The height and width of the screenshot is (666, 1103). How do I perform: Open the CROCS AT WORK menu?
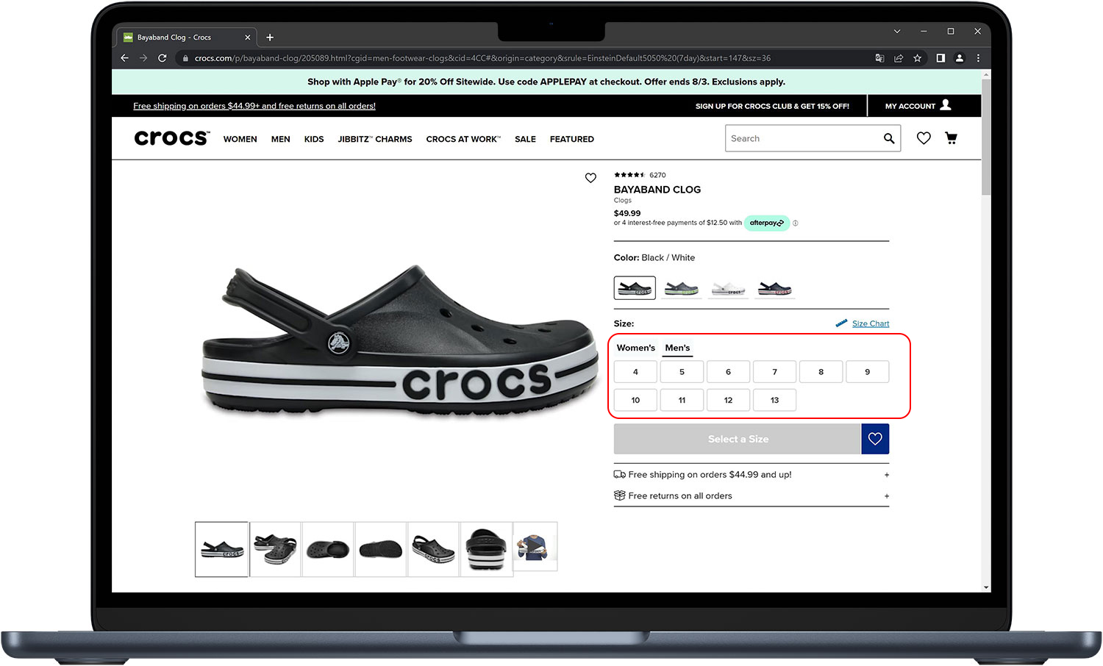pyautogui.click(x=463, y=139)
